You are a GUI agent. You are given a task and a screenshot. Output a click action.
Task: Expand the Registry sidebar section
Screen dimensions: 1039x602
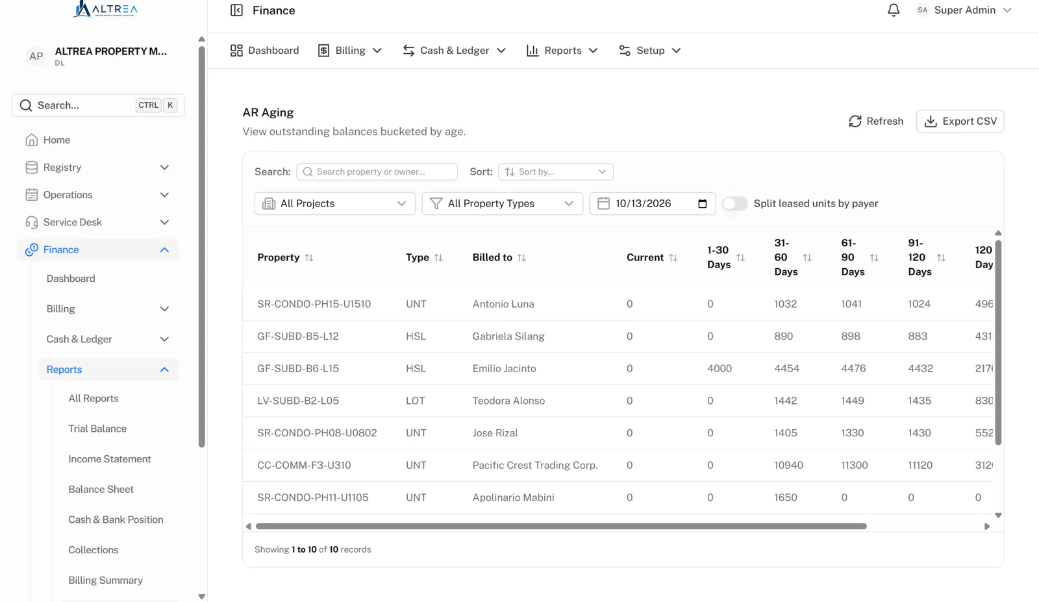click(97, 168)
